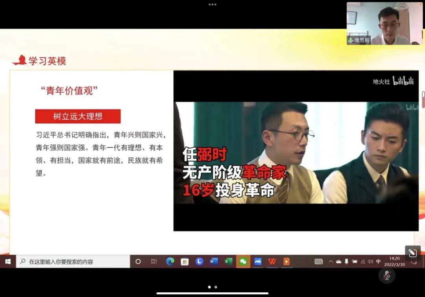Click the taskbar search box

coord(73,262)
